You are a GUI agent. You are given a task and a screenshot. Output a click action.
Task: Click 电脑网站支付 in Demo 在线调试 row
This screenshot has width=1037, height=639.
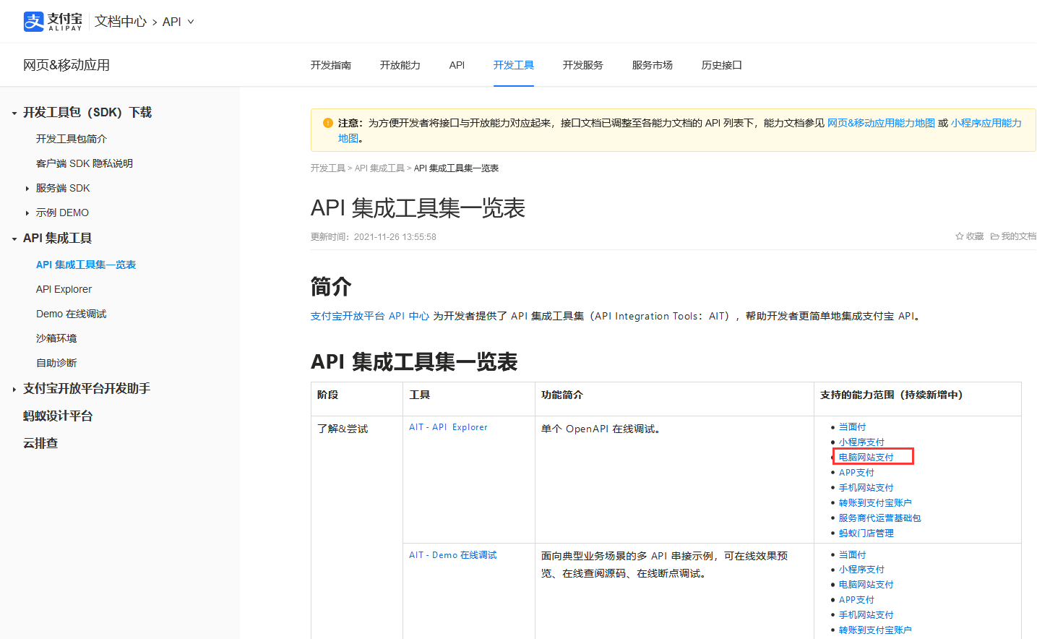tap(866, 585)
